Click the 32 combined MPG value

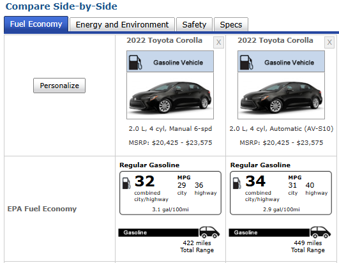click(x=144, y=181)
